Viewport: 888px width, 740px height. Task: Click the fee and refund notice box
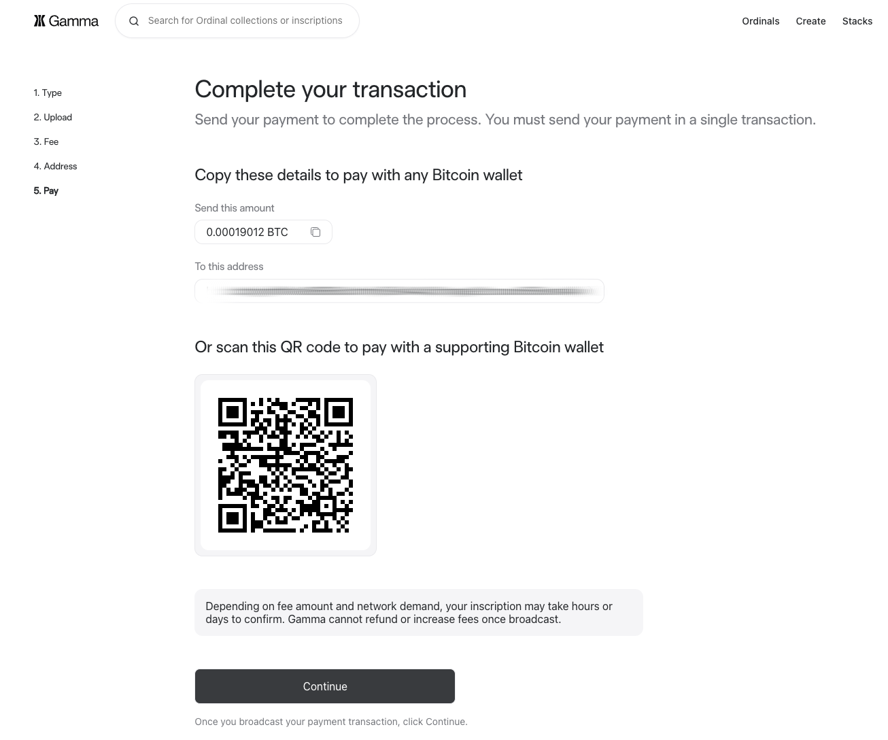tap(418, 612)
